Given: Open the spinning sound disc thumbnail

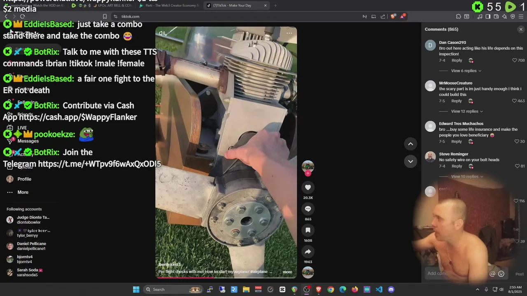Looking at the screenshot, I should click(308, 272).
